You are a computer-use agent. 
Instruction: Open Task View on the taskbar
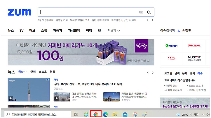76,115
